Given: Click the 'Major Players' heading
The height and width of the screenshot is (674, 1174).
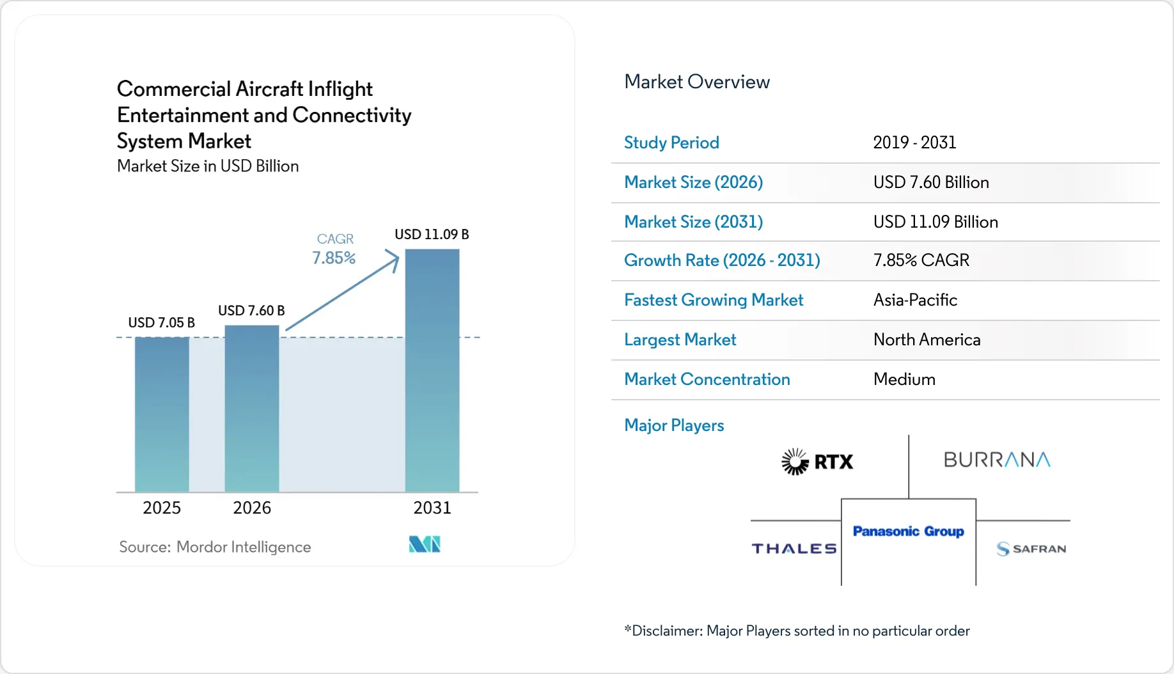Looking at the screenshot, I should (674, 425).
